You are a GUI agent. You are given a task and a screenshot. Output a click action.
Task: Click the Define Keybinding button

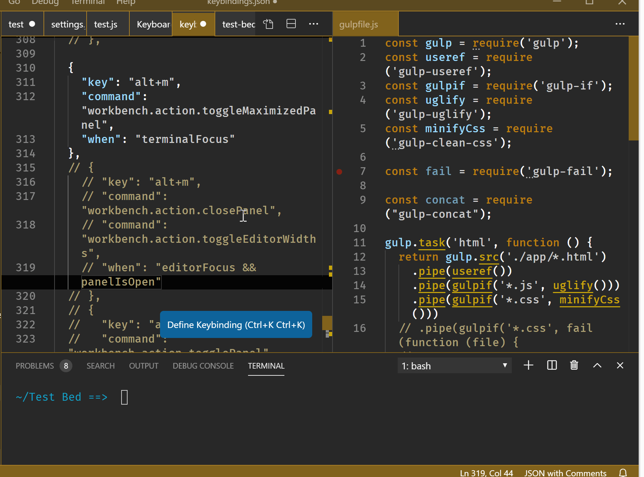(x=236, y=325)
